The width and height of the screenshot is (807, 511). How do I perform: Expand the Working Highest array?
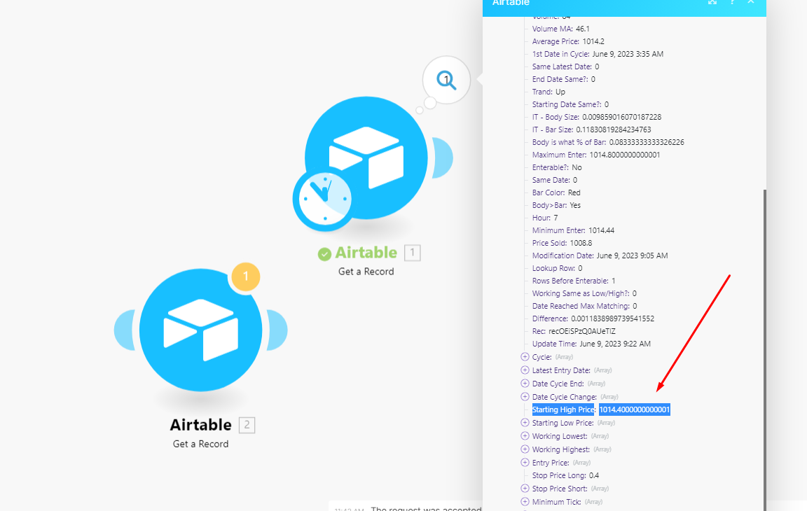click(525, 449)
